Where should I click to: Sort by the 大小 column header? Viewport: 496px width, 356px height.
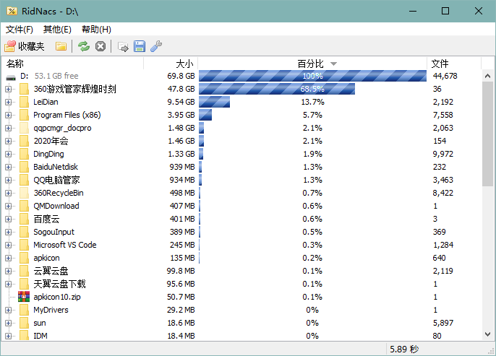pyautogui.click(x=171, y=64)
